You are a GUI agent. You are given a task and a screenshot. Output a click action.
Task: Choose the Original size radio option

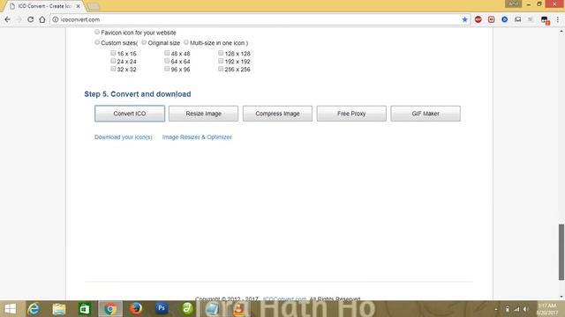coord(144,42)
